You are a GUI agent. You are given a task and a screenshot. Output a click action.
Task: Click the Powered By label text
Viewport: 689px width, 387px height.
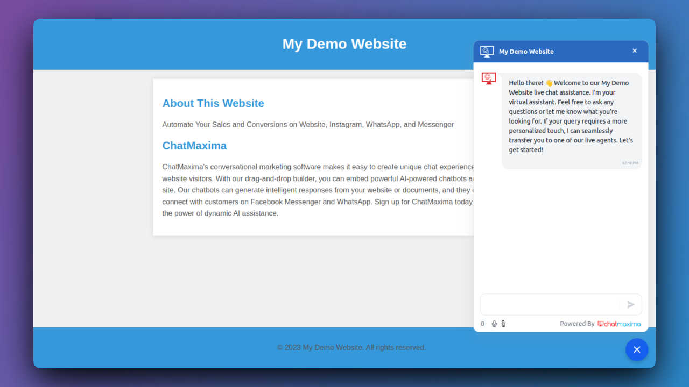pyautogui.click(x=577, y=324)
